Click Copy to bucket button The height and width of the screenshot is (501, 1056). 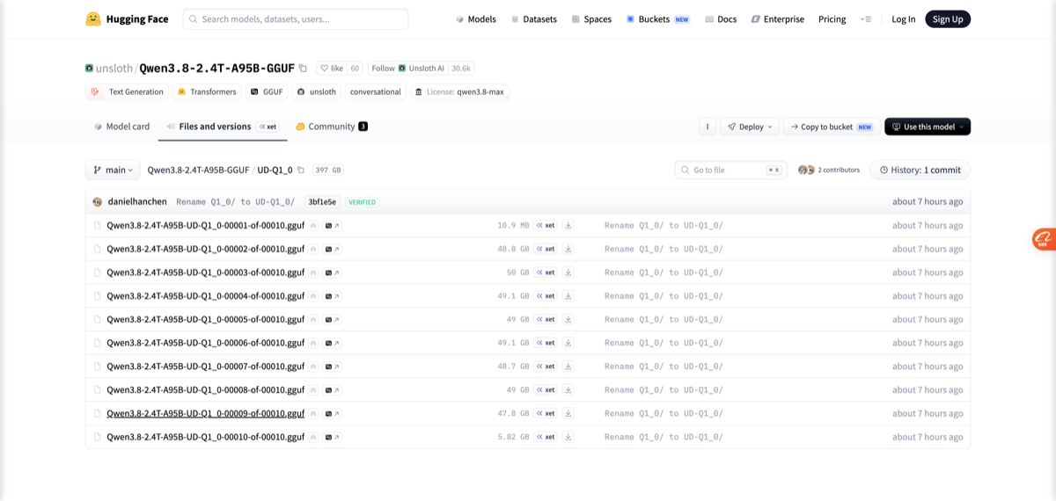point(830,127)
